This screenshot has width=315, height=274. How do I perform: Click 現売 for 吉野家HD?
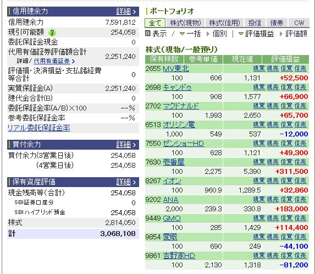[273, 255]
